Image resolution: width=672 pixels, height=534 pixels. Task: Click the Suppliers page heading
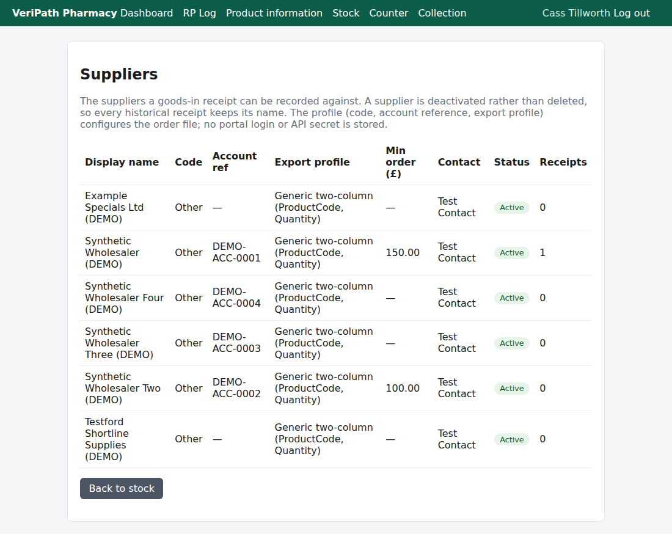[119, 74]
